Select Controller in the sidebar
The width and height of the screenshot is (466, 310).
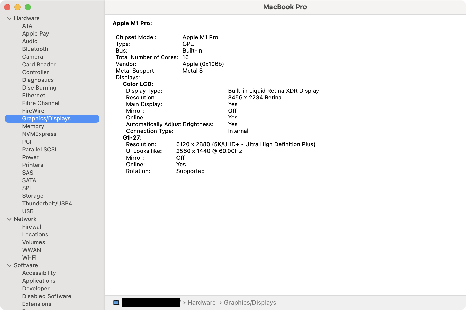tap(36, 72)
